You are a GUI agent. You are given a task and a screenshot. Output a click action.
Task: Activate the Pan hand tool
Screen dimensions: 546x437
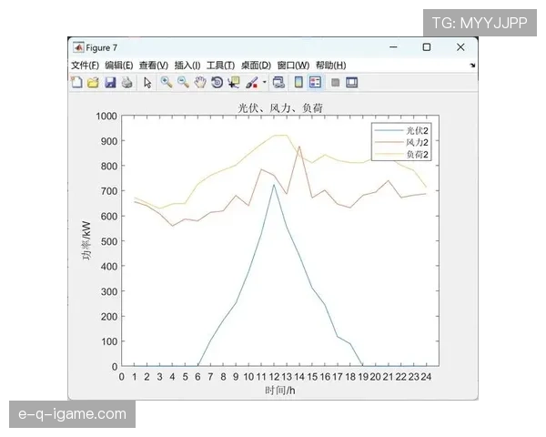click(198, 82)
